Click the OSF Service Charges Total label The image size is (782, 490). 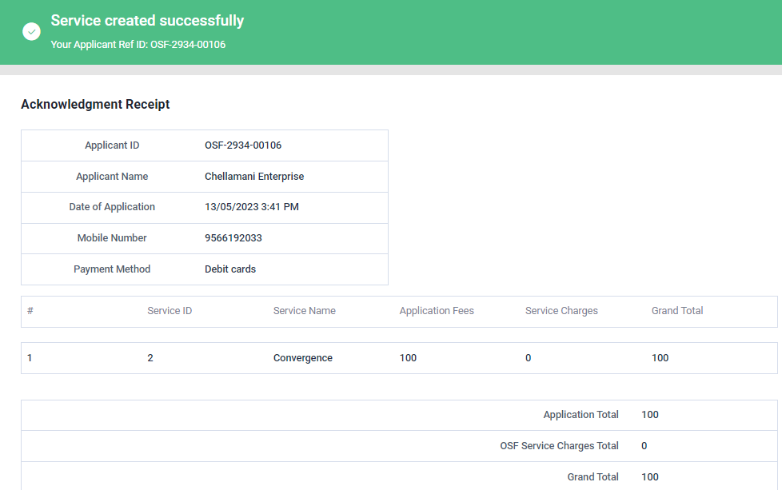[559, 446]
